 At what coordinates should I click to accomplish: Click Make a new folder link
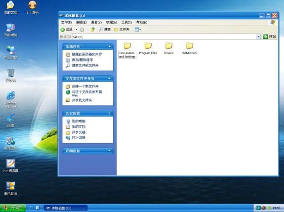(x=82, y=86)
